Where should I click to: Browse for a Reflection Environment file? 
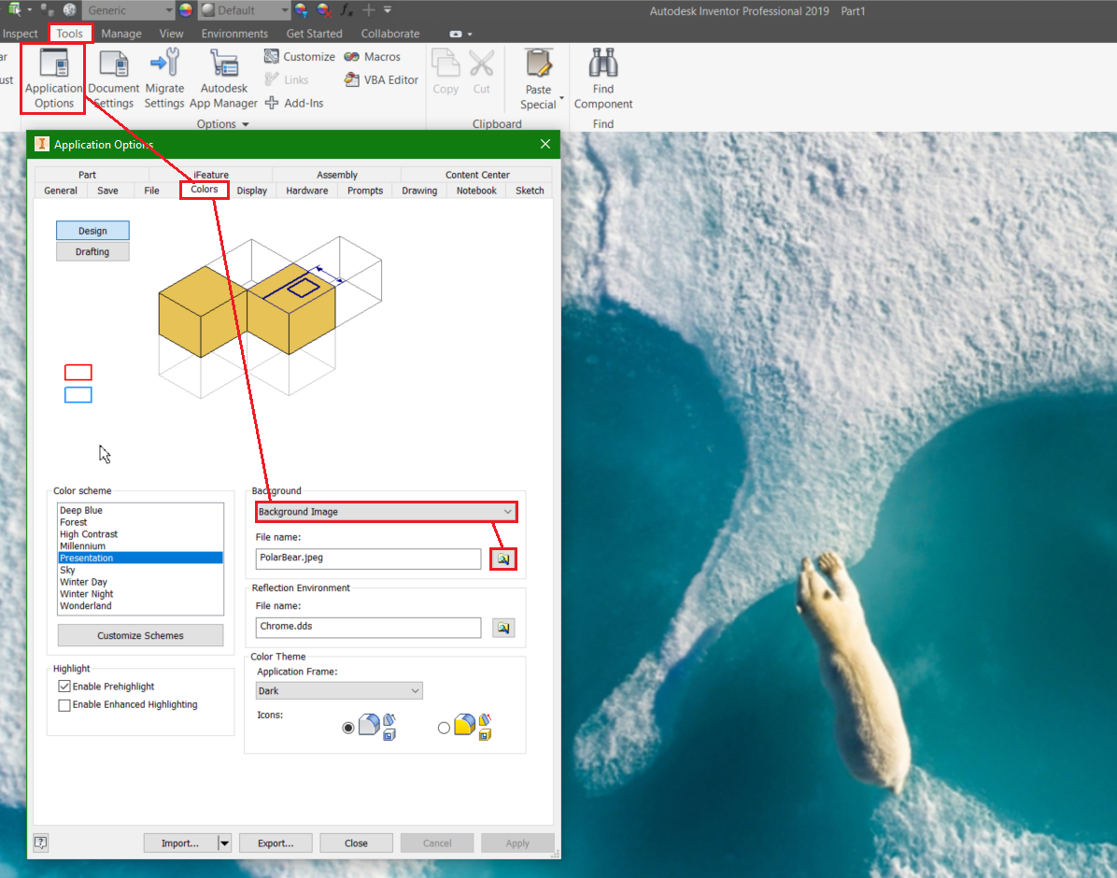502,628
